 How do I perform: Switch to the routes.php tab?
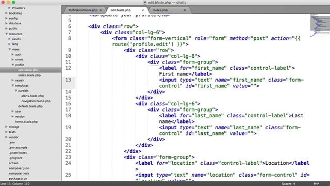160,10
